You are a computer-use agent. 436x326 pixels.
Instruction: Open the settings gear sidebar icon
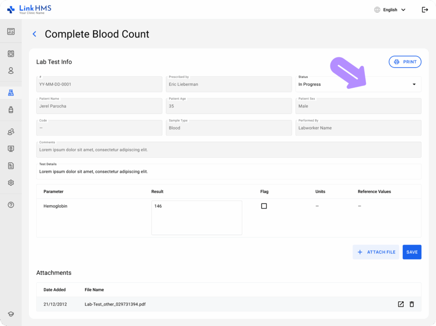tap(11, 183)
